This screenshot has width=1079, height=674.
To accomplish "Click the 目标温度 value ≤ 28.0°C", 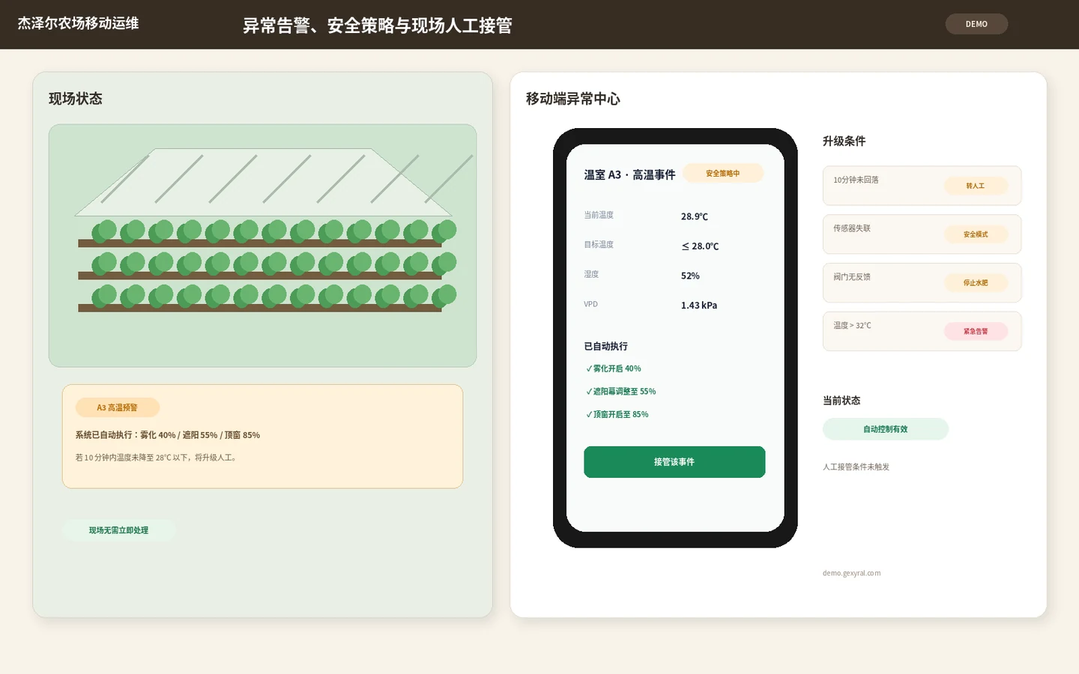I will (x=700, y=246).
